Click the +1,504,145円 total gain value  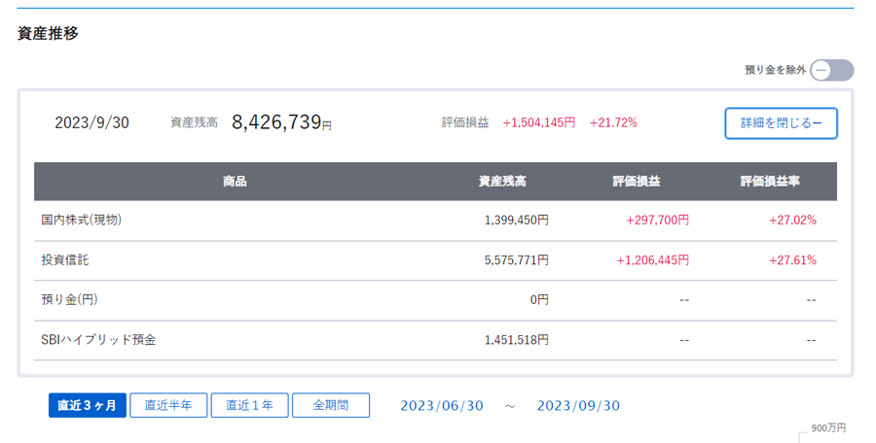539,122
